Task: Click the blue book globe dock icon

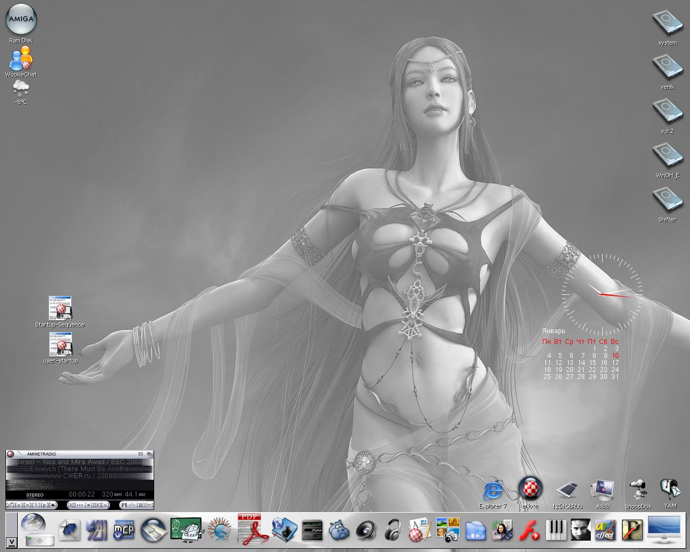Action: (x=284, y=530)
